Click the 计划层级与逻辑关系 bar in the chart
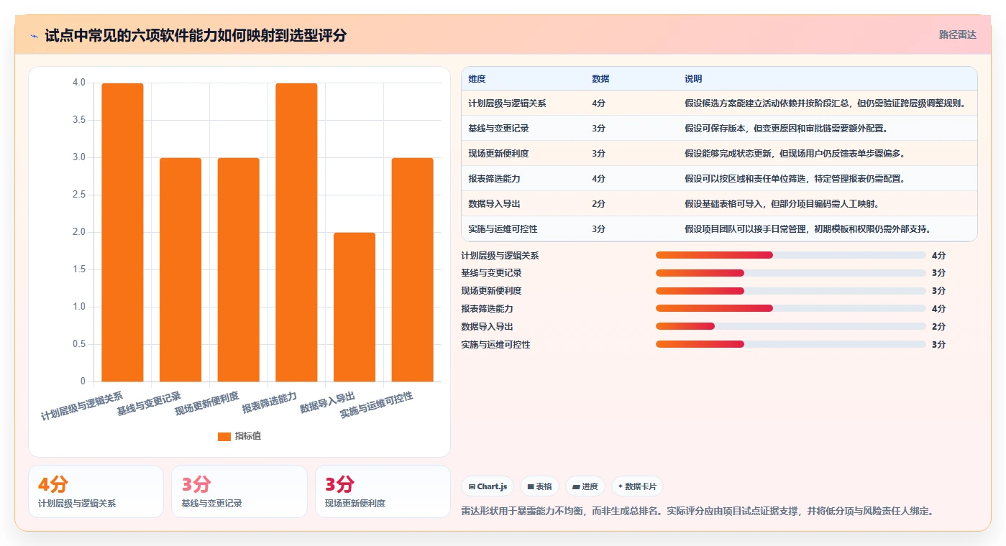1006x546 pixels. (x=122, y=232)
